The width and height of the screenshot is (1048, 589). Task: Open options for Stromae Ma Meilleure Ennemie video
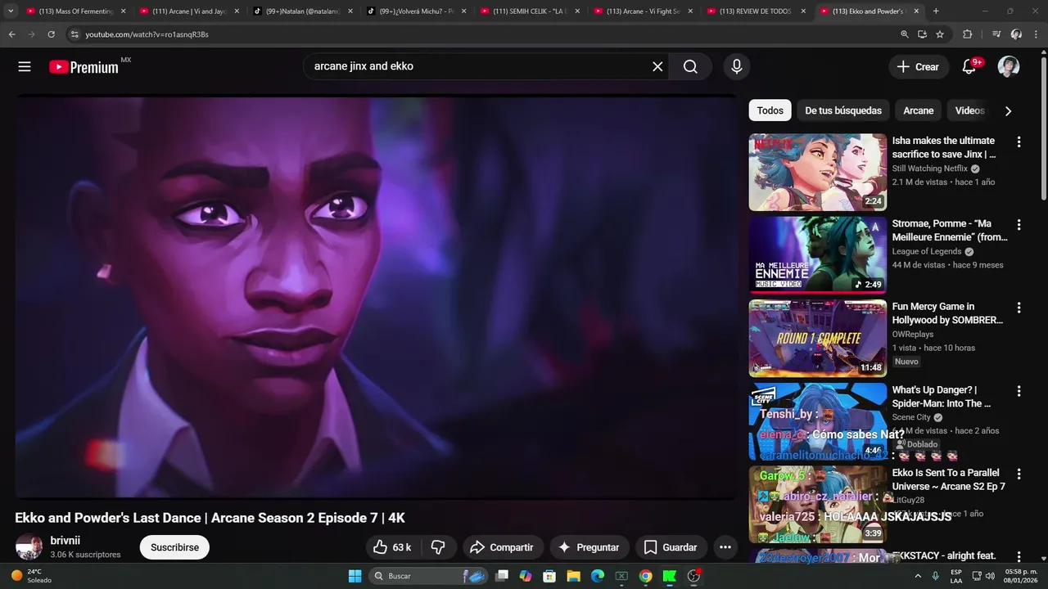point(1019,225)
